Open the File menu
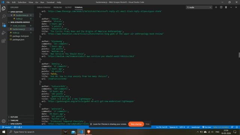 pos(8,2)
